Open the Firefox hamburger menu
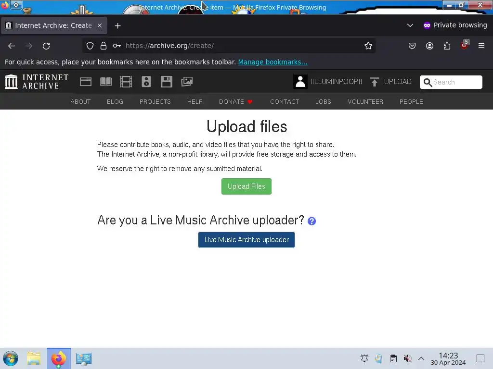This screenshot has width=493, height=369. click(481, 46)
